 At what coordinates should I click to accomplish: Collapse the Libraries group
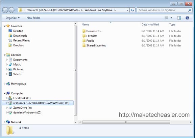(5, 55)
